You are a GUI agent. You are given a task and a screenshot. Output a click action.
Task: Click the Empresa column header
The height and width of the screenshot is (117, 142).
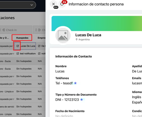pos(41,38)
